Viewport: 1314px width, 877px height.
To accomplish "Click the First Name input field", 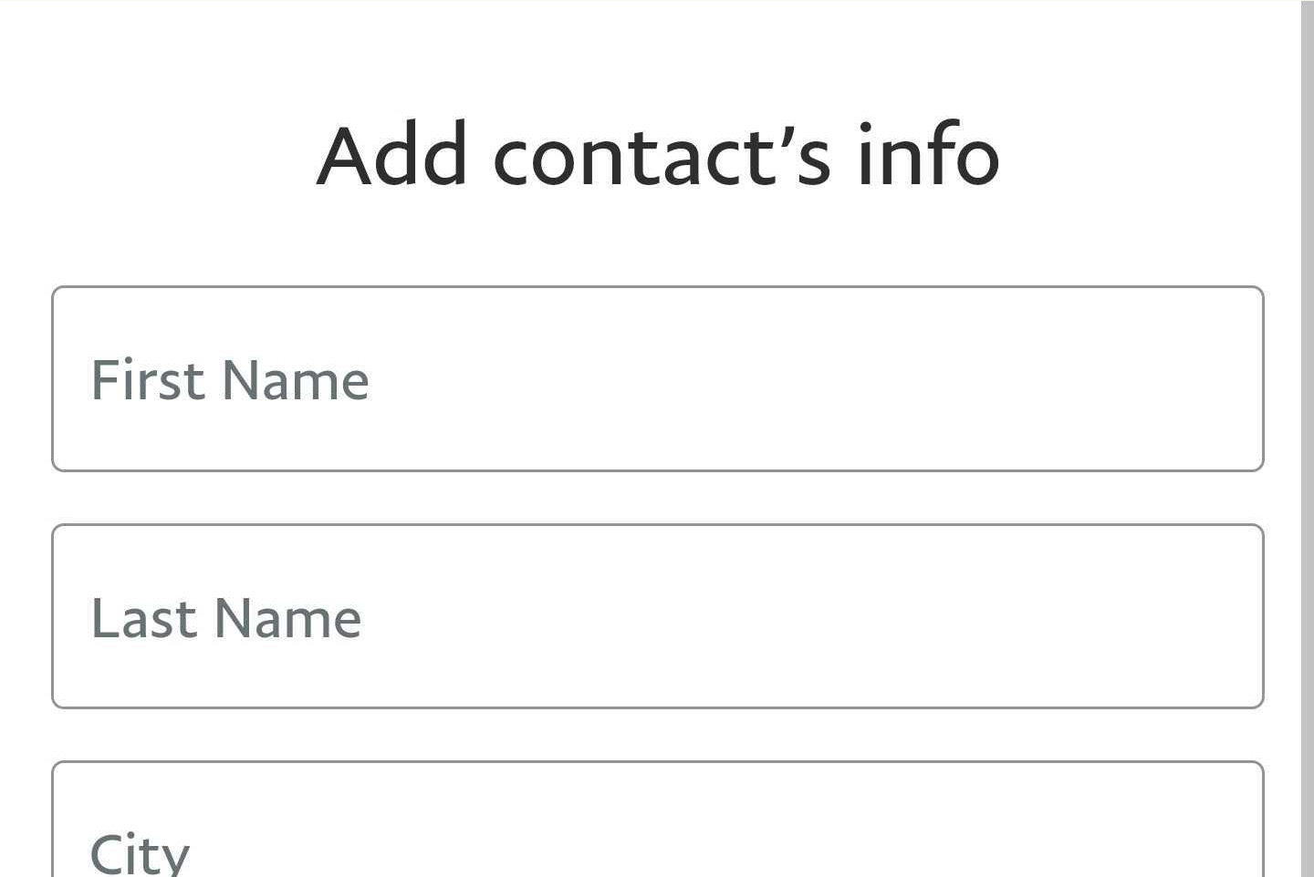I will (657, 378).
